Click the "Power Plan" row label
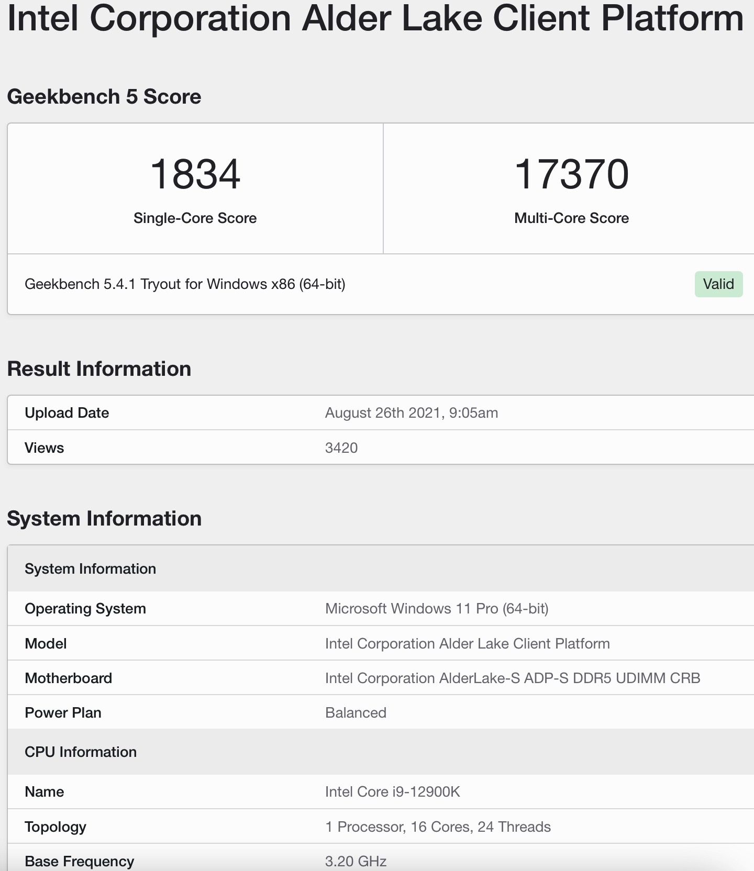Screen dimensions: 754x871 coord(63,713)
